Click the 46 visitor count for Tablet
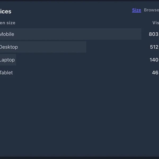Image resolution: width=159 pixels, height=159 pixels. tap(155, 73)
